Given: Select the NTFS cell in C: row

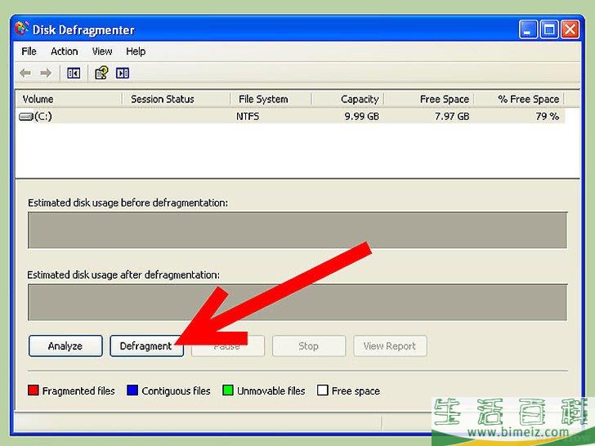Looking at the screenshot, I should pos(248,117).
